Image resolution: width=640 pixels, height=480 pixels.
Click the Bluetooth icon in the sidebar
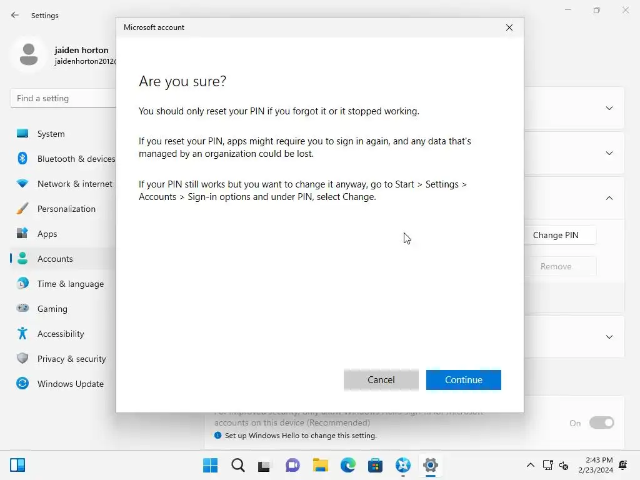coord(22,158)
